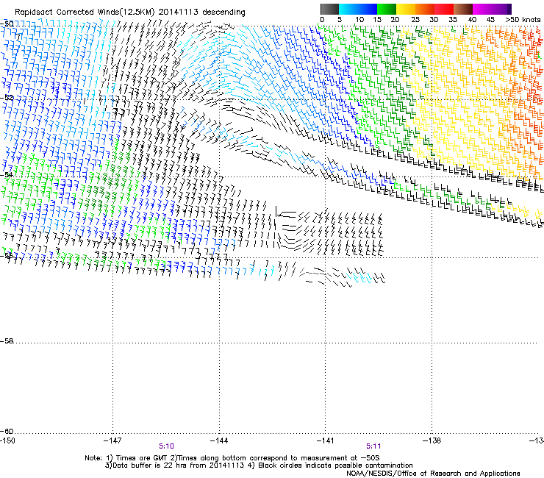Click the 'Data buffer is 22 hrs' note
The width and height of the screenshot is (544, 478).
point(175,465)
